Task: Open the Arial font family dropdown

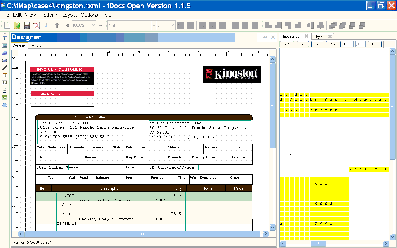Action: point(154,25)
